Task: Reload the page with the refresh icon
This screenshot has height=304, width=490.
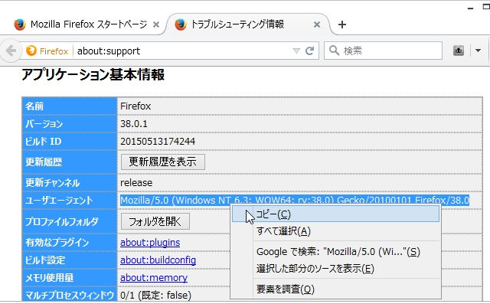Action: (x=309, y=51)
